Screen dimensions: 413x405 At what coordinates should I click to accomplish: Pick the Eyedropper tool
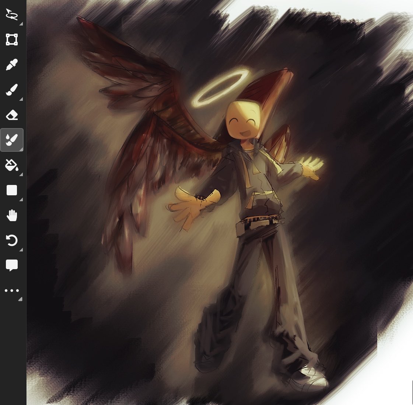click(12, 65)
